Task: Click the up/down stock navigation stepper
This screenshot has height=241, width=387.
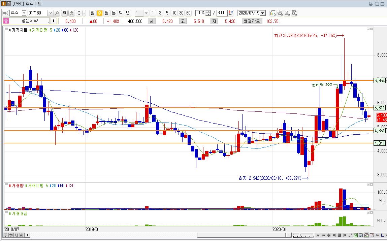Action: pyautogui.click(x=79, y=13)
